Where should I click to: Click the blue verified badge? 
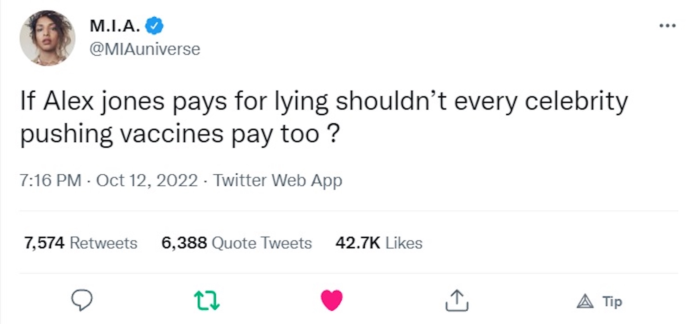tap(154, 26)
